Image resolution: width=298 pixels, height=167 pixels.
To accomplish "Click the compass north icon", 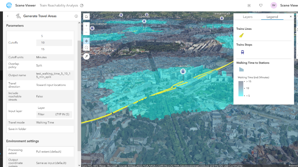I will tap(86, 56).
